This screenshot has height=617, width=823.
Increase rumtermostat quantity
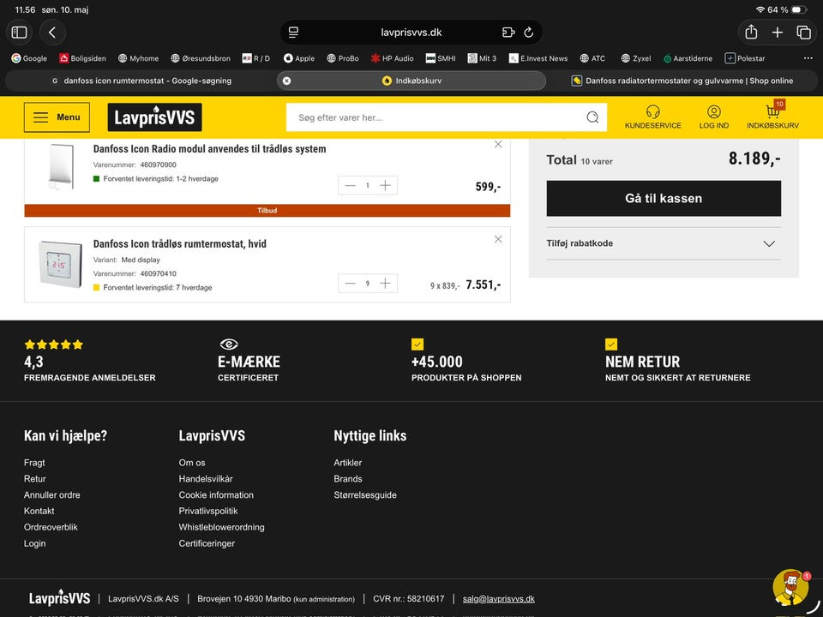[385, 284]
